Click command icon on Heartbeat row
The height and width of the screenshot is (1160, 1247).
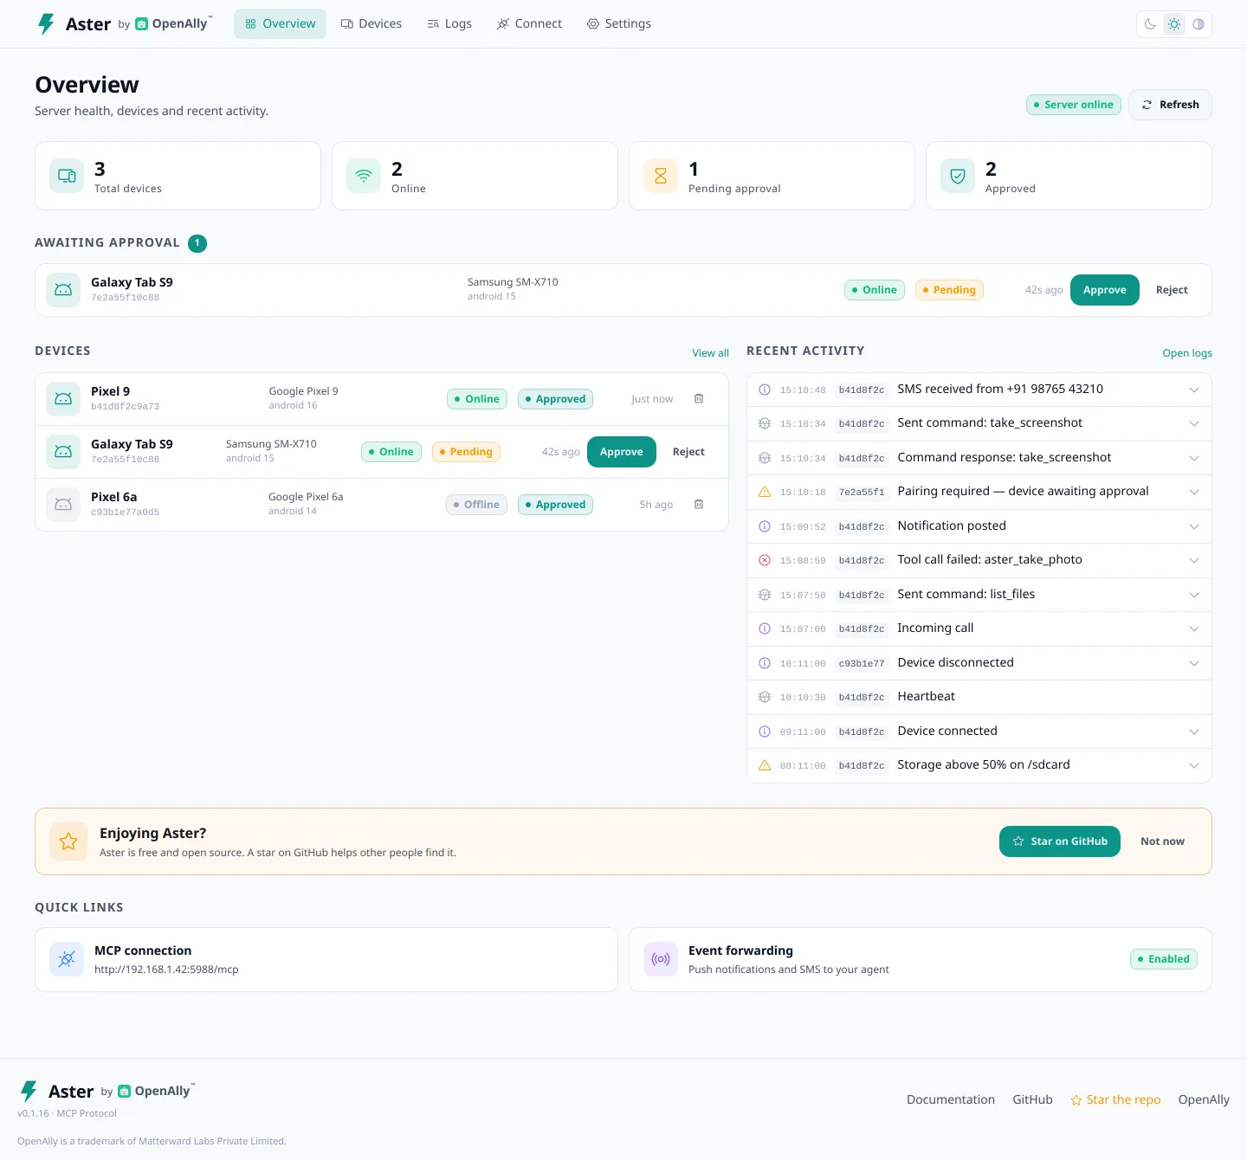tap(765, 697)
